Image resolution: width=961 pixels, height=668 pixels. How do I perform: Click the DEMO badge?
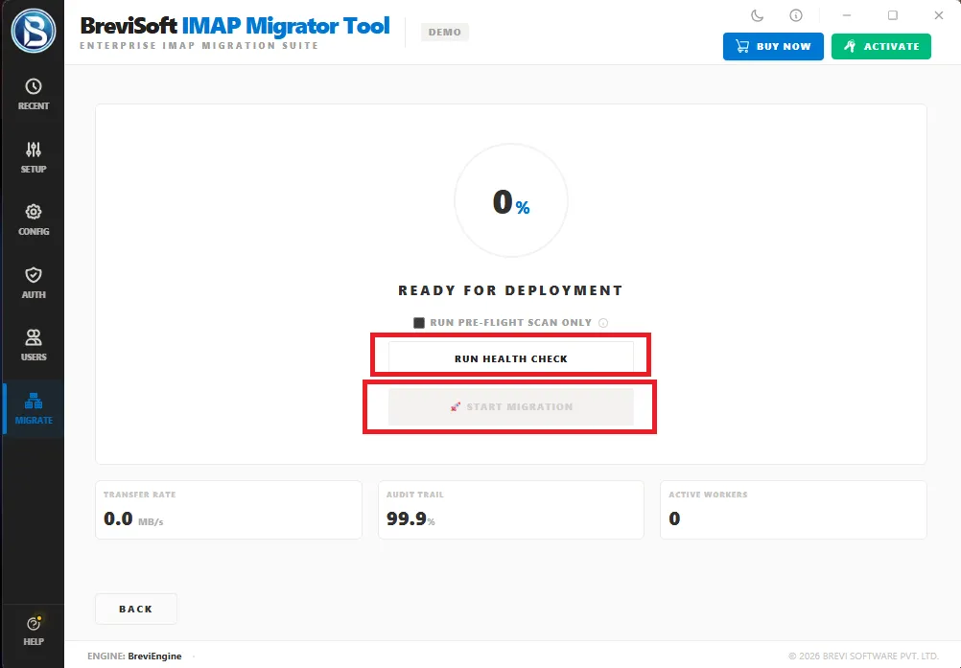coord(444,32)
